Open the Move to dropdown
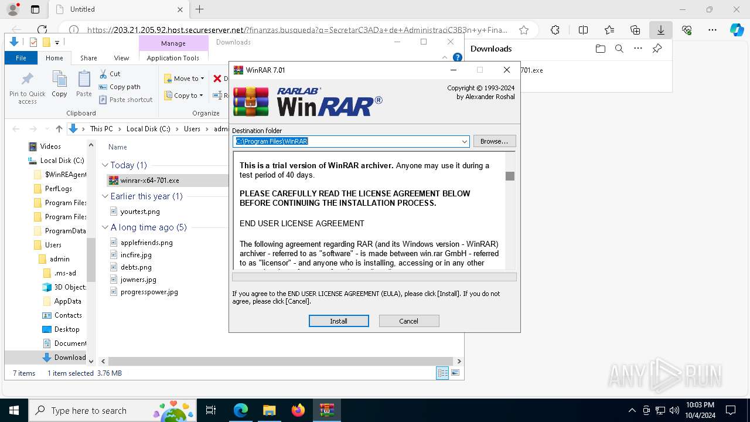The height and width of the screenshot is (422, 750). pyautogui.click(x=184, y=79)
